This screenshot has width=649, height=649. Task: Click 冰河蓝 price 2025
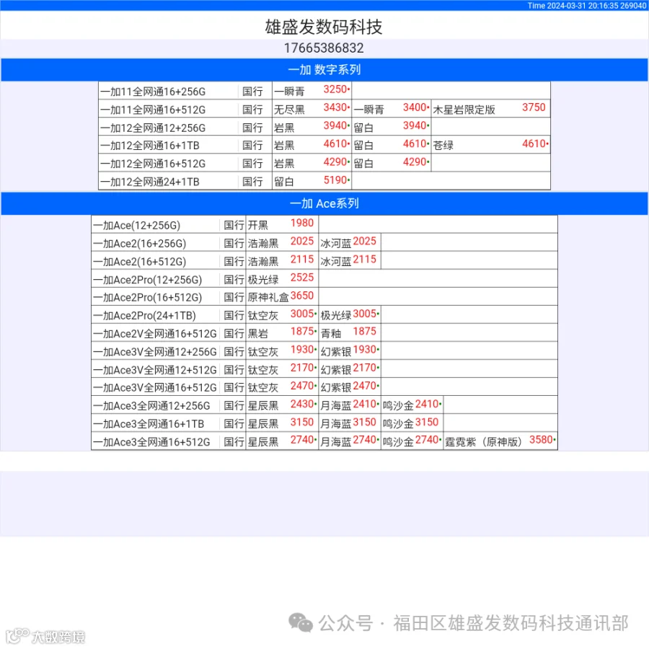pos(364,241)
